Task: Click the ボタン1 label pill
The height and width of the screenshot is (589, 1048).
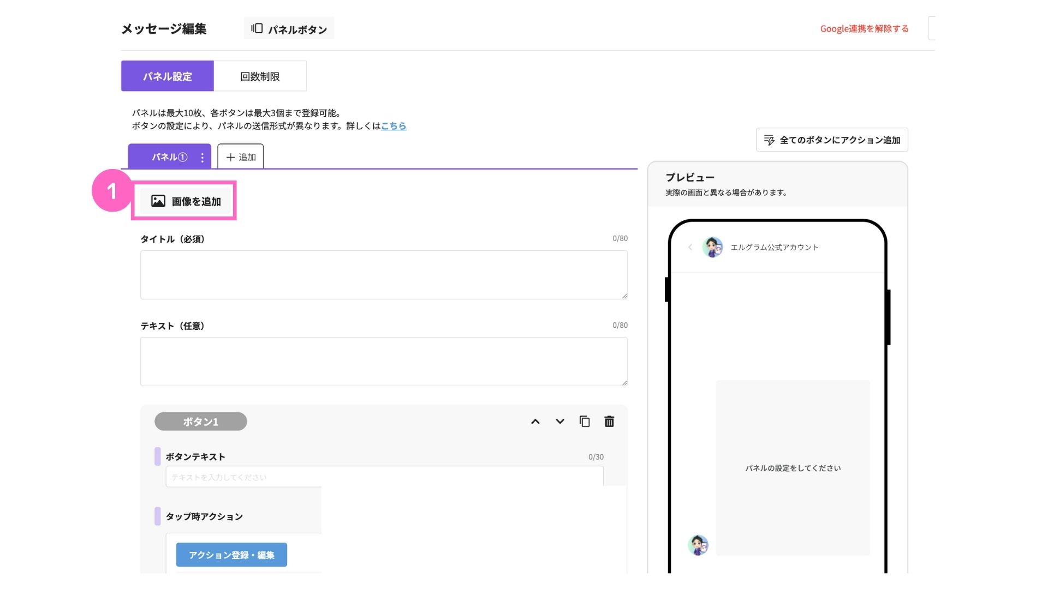Action: tap(201, 422)
